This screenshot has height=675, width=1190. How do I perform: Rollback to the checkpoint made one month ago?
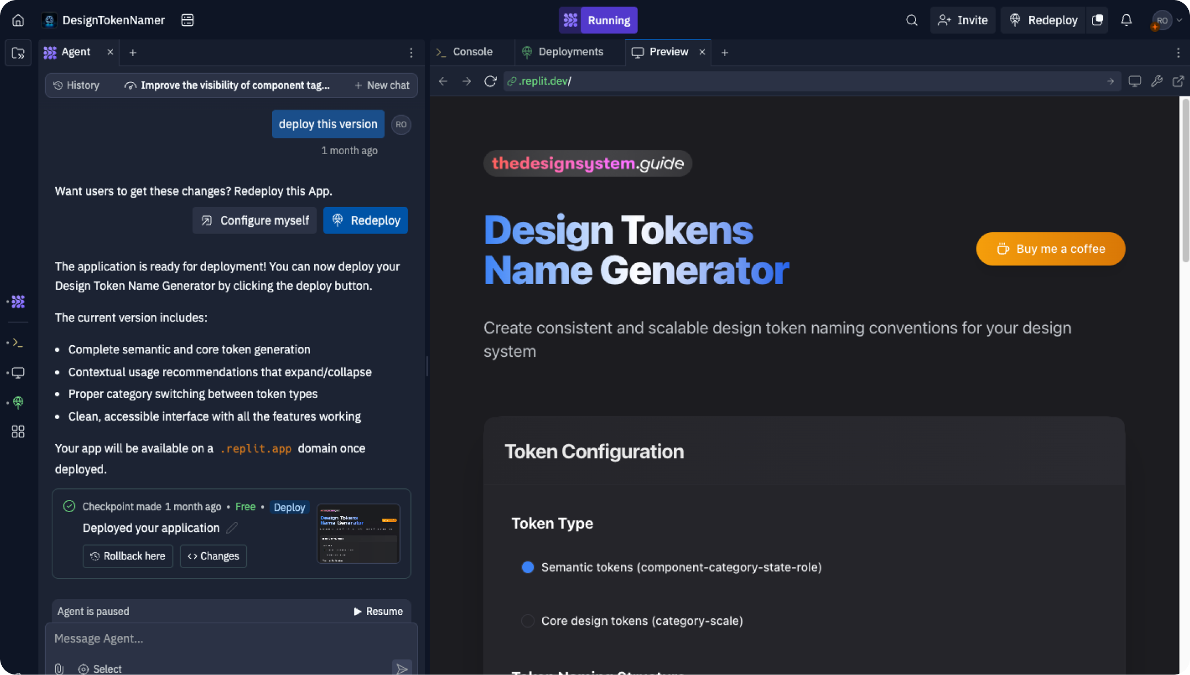coord(128,556)
